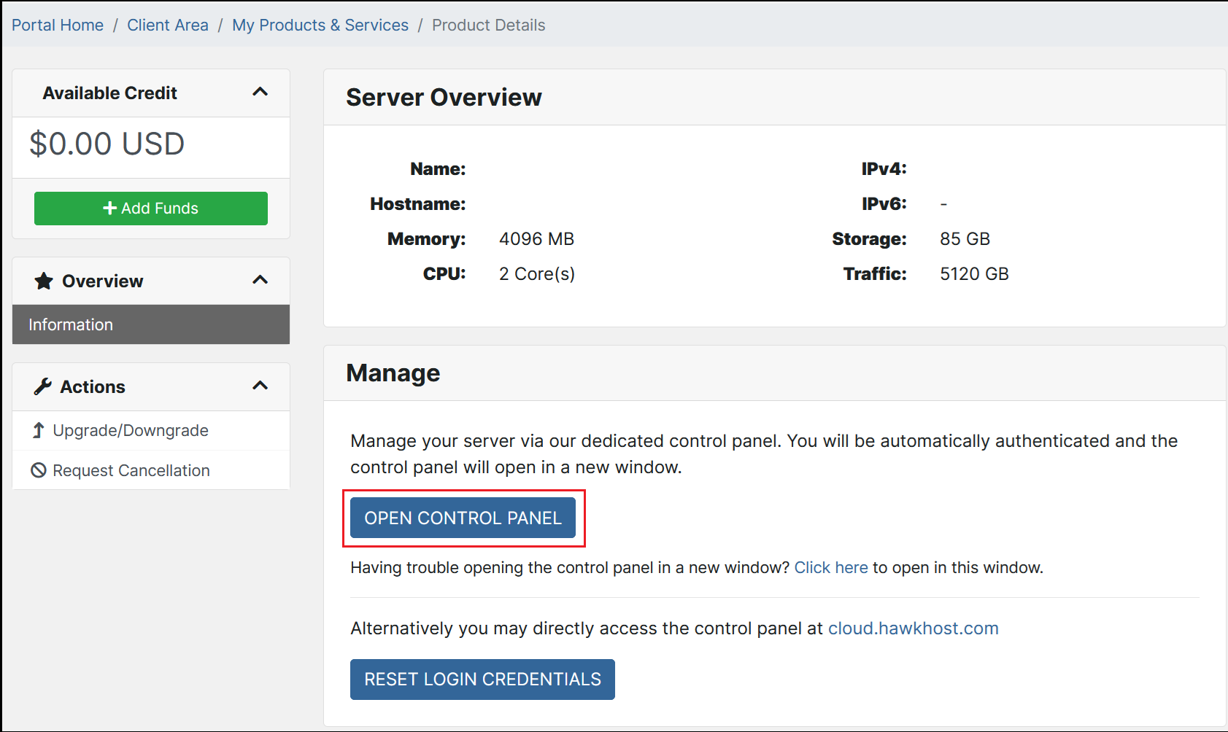Choose Request Cancellation in Actions
This screenshot has height=732, width=1228.
pos(131,470)
